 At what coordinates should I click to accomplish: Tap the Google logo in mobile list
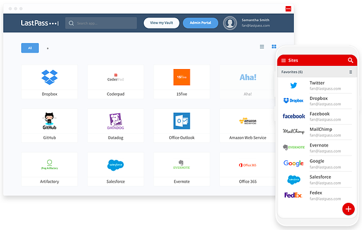[294, 163]
